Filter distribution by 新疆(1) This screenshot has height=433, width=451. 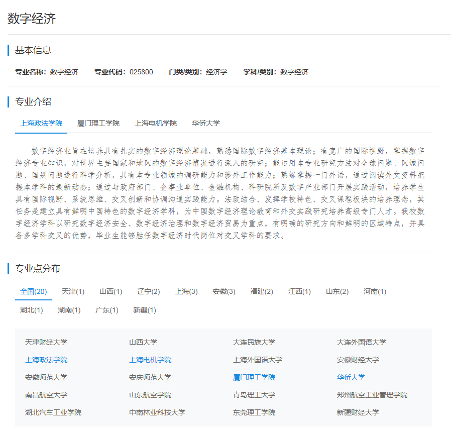coord(144,310)
